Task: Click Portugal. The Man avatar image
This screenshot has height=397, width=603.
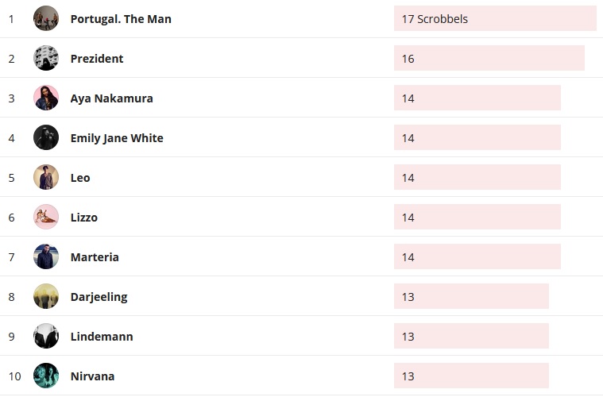Action: tap(46, 18)
